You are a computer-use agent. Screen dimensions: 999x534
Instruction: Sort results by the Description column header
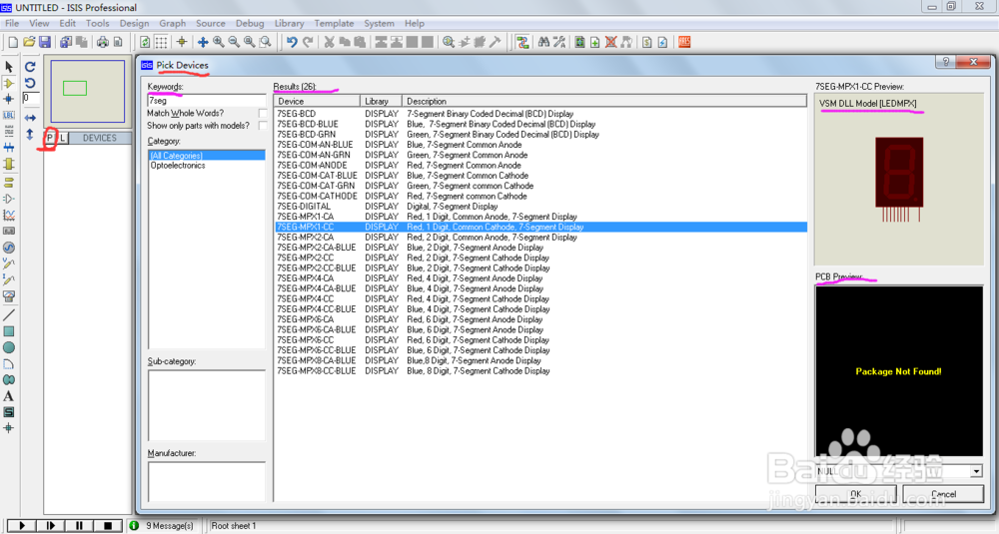pyautogui.click(x=604, y=101)
